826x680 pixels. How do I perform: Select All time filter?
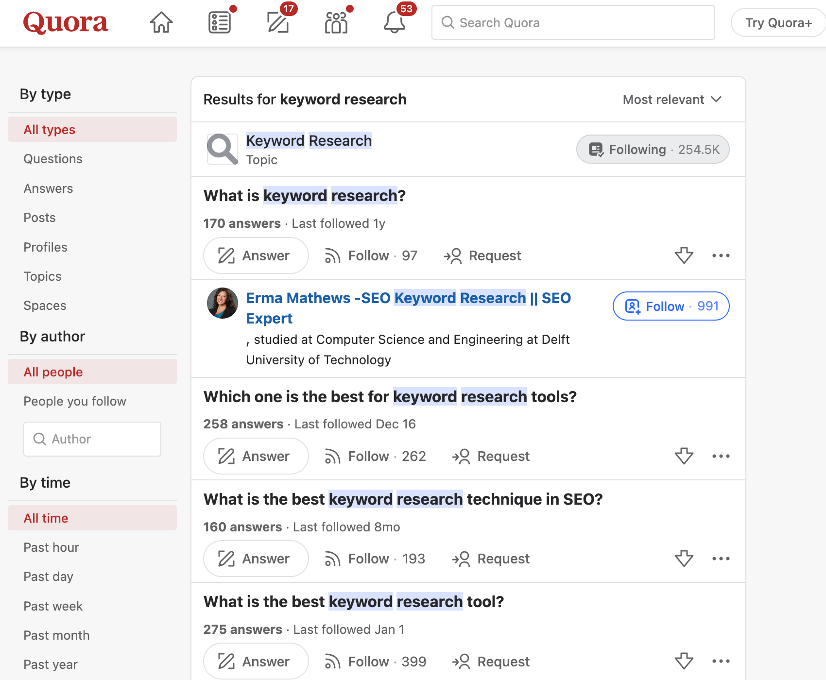(x=92, y=518)
